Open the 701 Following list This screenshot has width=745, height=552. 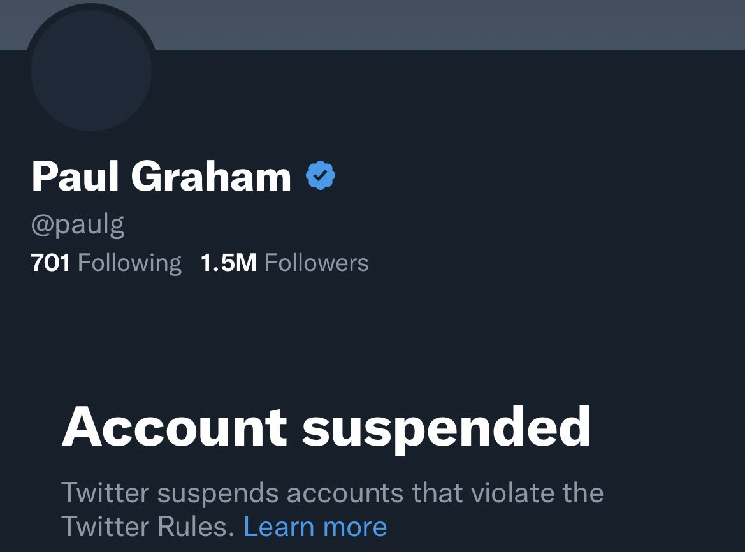point(106,263)
